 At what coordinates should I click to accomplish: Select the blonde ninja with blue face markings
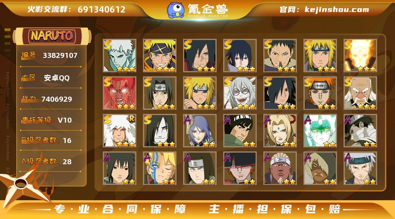pyautogui.click(x=160, y=168)
